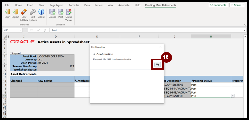Expand the Name Box dropdown arrow

coord(20,30)
